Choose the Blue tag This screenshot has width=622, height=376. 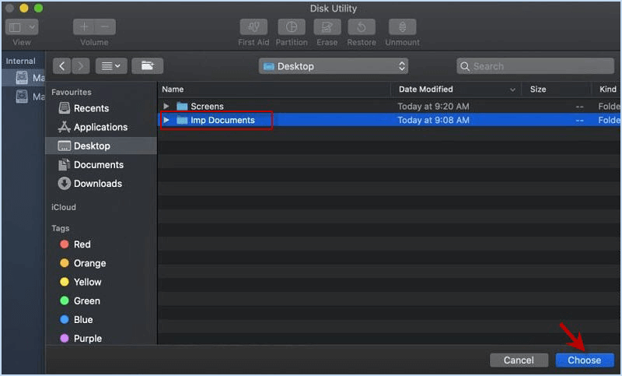pos(76,320)
